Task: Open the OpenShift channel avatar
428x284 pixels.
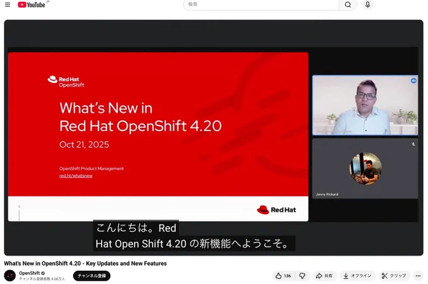Action: (x=10, y=276)
